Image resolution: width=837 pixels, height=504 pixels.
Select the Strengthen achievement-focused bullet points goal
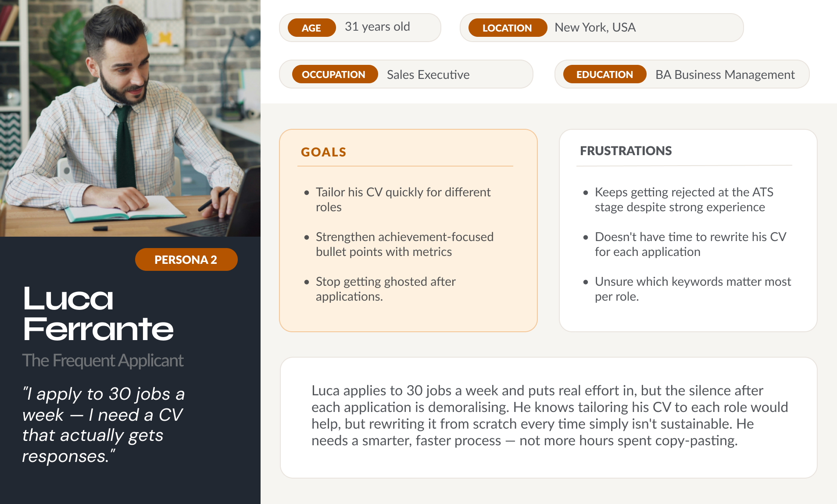pos(404,244)
